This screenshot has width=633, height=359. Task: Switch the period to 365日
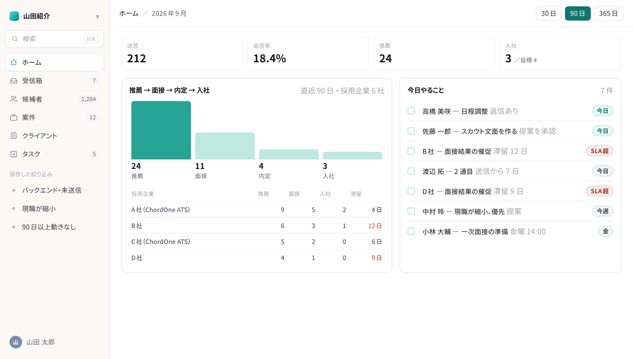point(609,14)
